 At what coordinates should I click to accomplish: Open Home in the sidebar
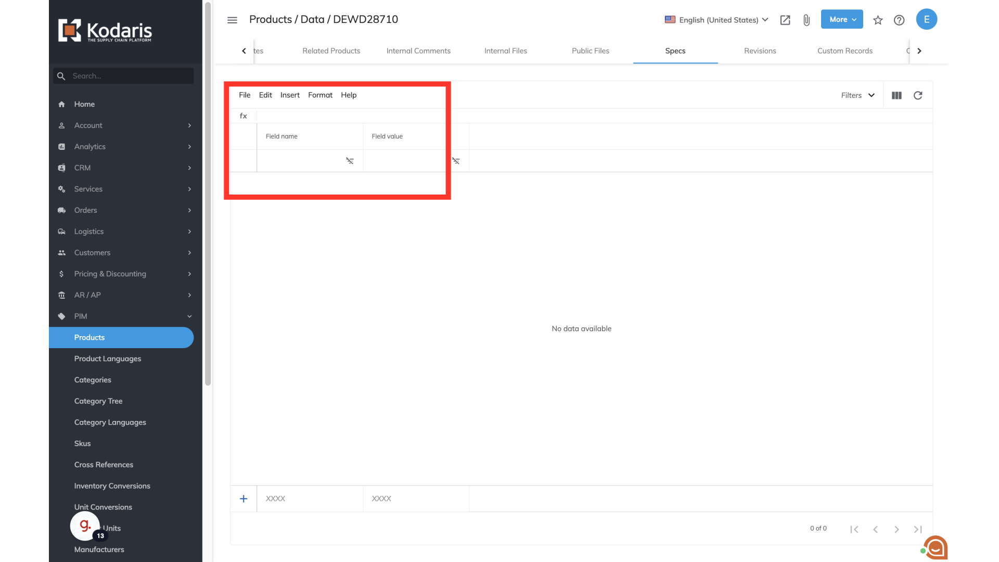click(x=84, y=104)
